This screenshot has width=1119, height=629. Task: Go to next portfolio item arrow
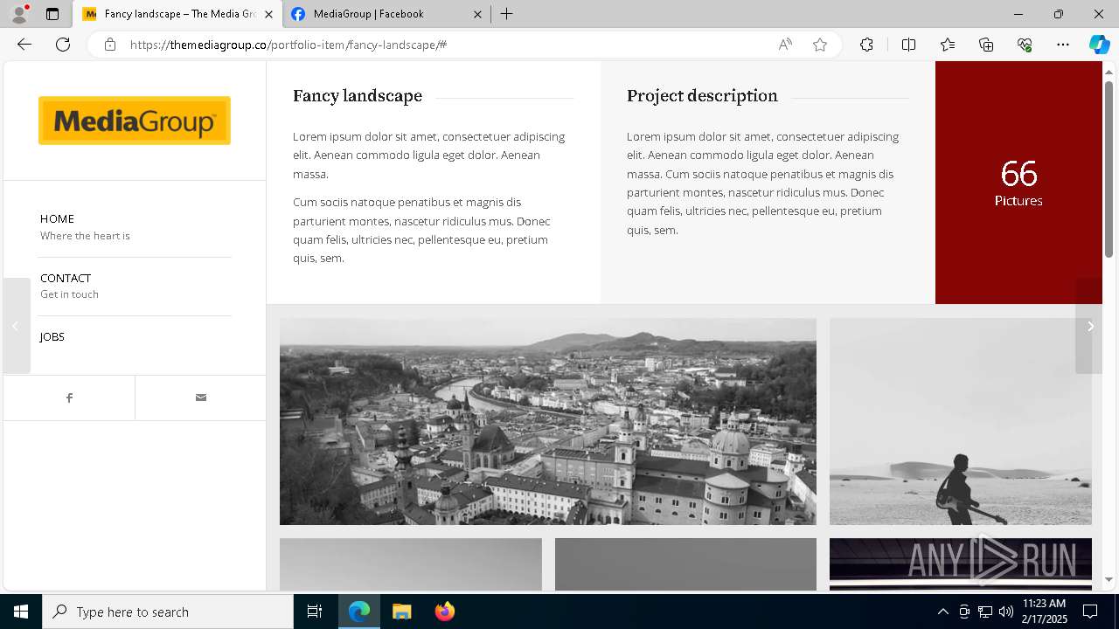(1089, 326)
